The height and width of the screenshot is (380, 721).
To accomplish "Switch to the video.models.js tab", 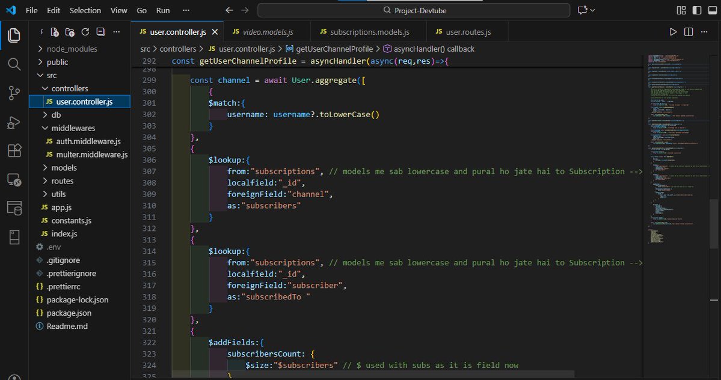I will 267,32.
